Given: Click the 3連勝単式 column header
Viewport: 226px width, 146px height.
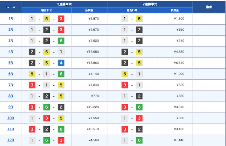Looking at the screenshot, I should pos(64,4).
